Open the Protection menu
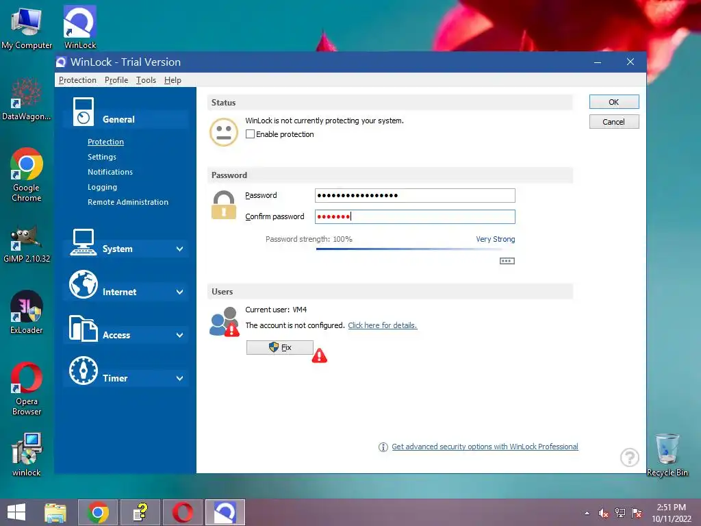Image resolution: width=701 pixels, height=526 pixels. pos(77,80)
